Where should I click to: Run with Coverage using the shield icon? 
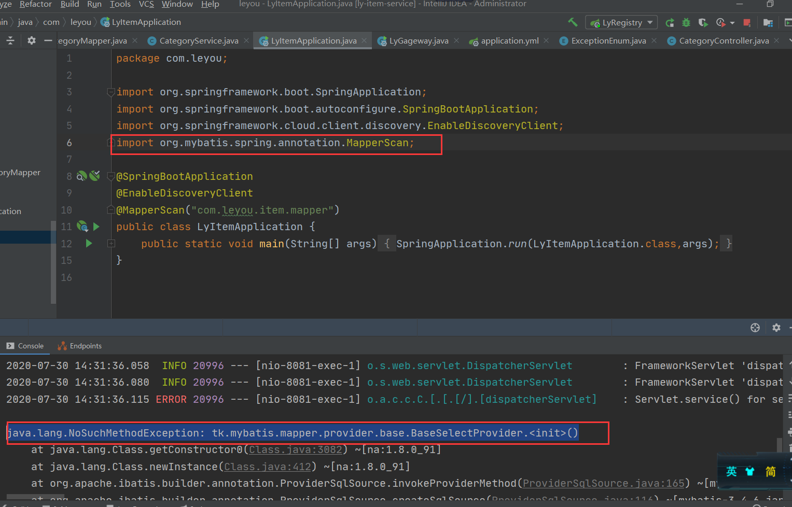[x=703, y=23]
